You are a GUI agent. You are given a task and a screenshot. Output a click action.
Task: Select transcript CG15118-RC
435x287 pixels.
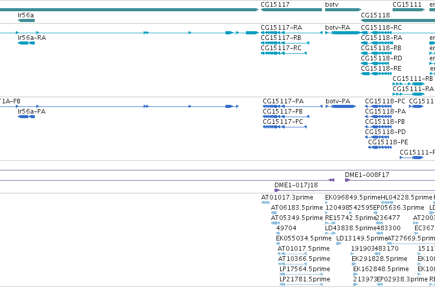(x=381, y=28)
